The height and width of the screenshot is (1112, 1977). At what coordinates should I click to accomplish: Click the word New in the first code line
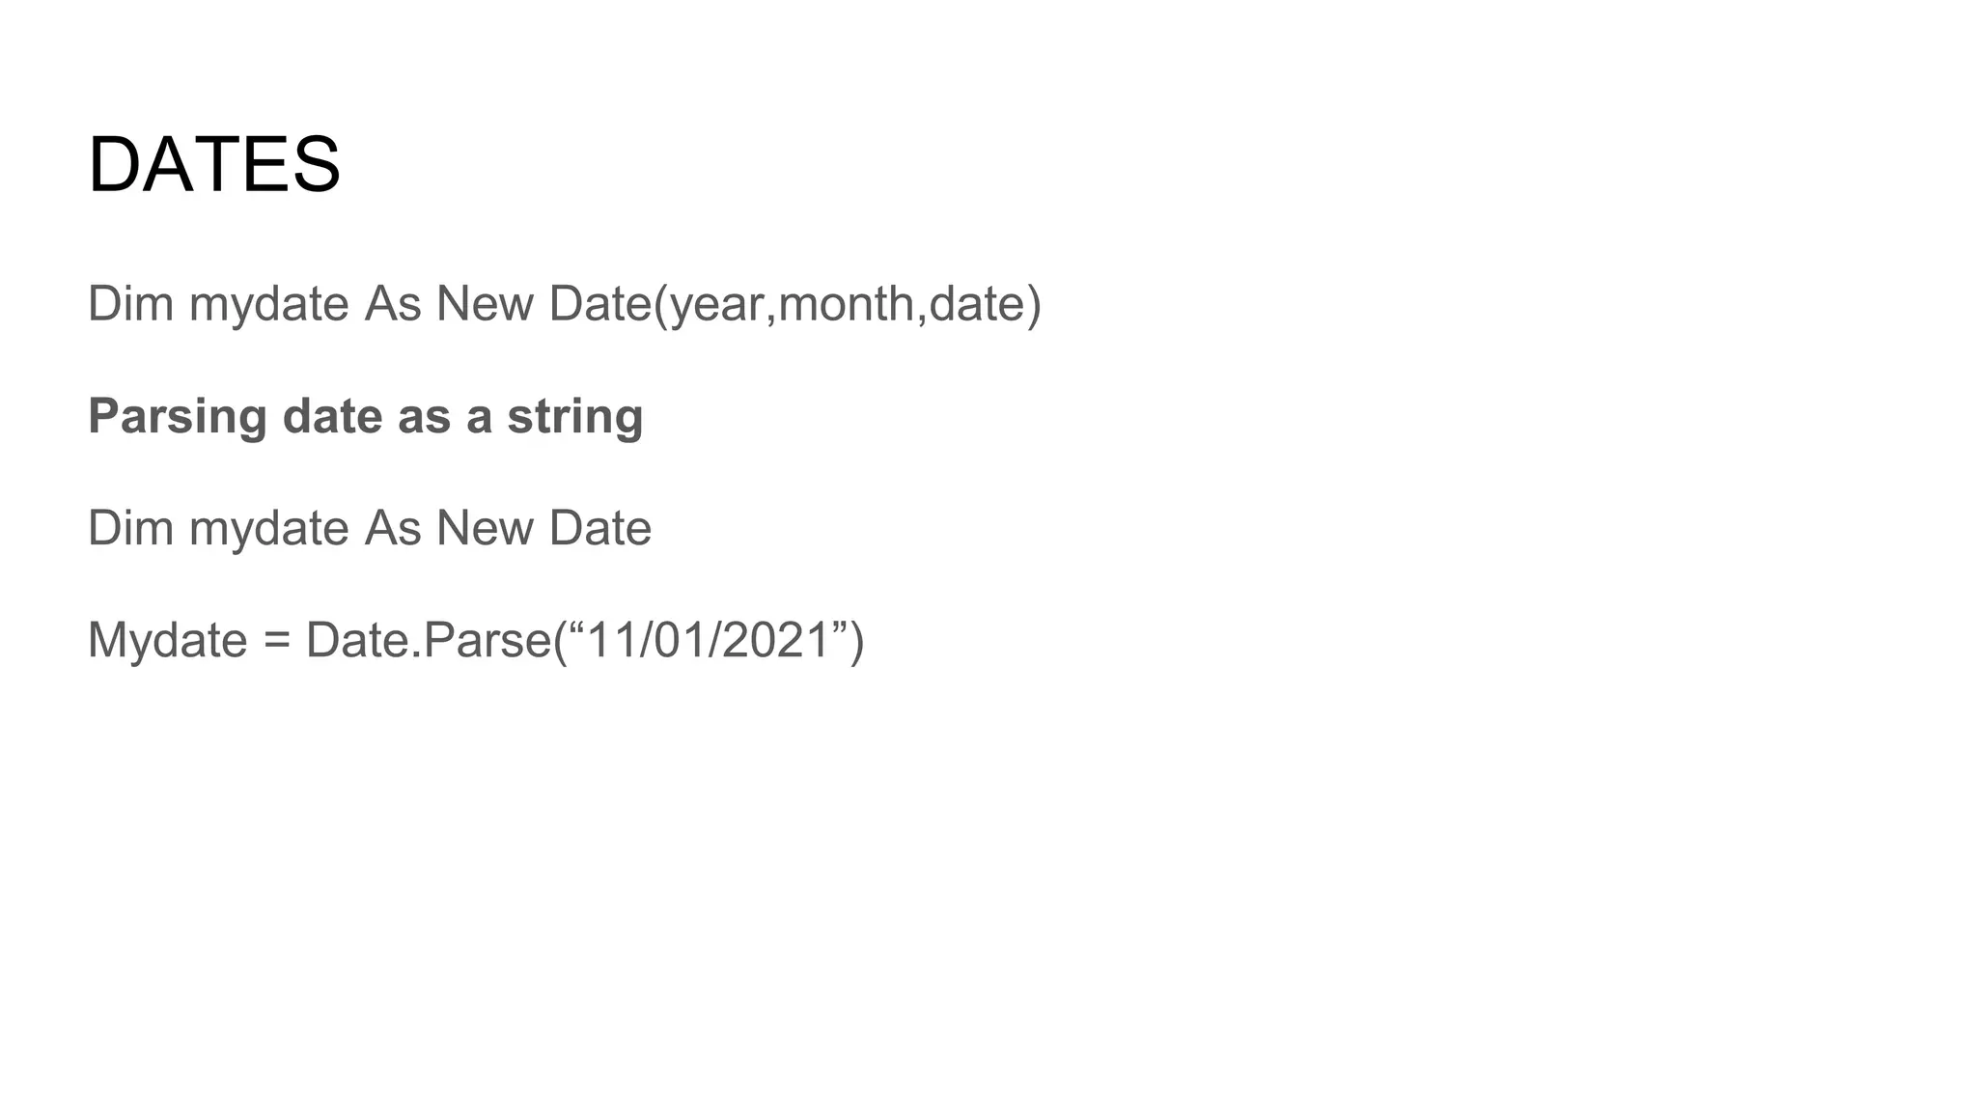tap(485, 305)
